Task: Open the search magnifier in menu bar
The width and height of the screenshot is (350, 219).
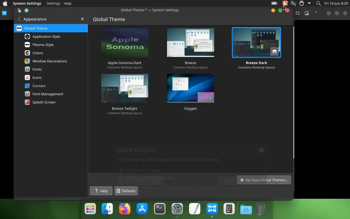Action: click(x=318, y=3)
